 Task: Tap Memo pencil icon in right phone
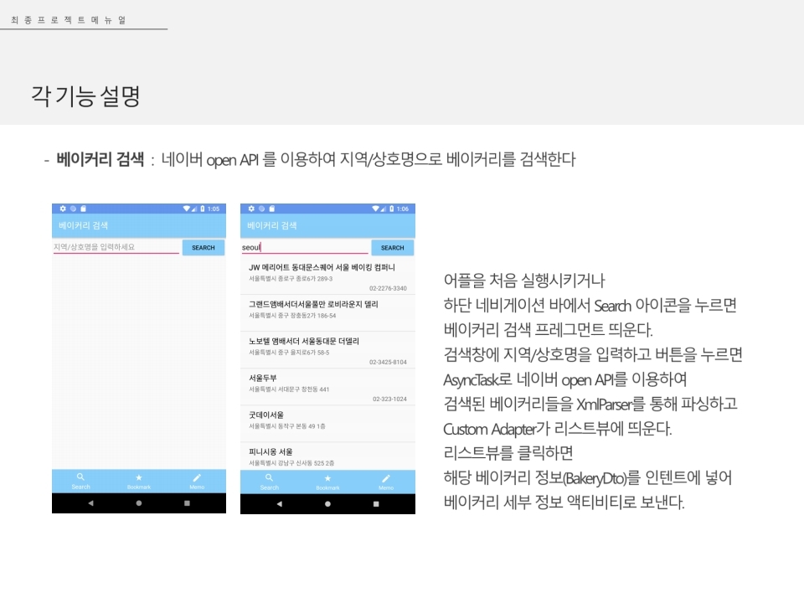[x=386, y=478]
